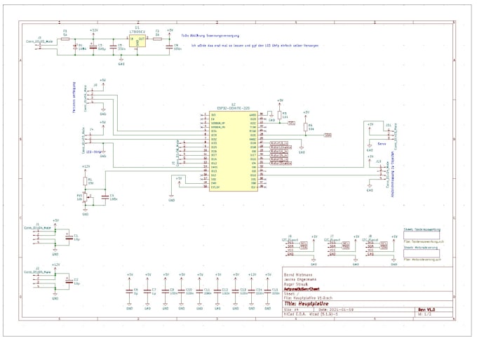Click I2C connector J8

[x=370, y=248]
